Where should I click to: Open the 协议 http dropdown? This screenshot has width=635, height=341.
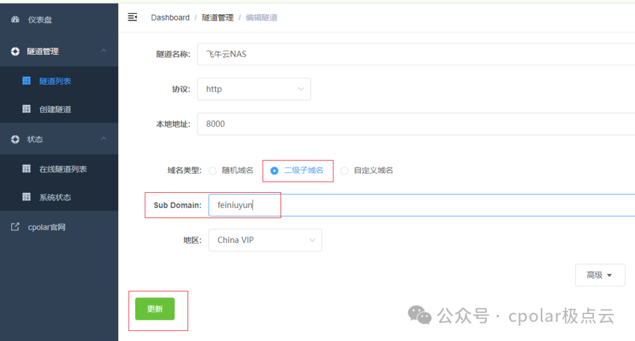click(x=254, y=89)
